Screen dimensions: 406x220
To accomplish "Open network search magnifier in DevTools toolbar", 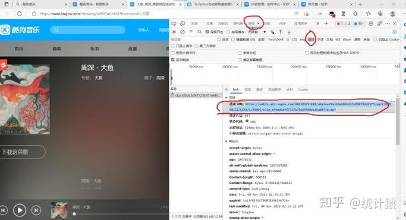I will [199, 32].
